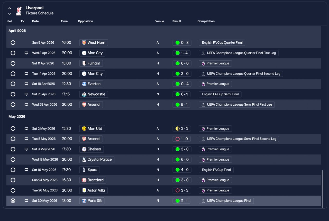
Task: Sort by the Venue column header
Action: coord(160,21)
